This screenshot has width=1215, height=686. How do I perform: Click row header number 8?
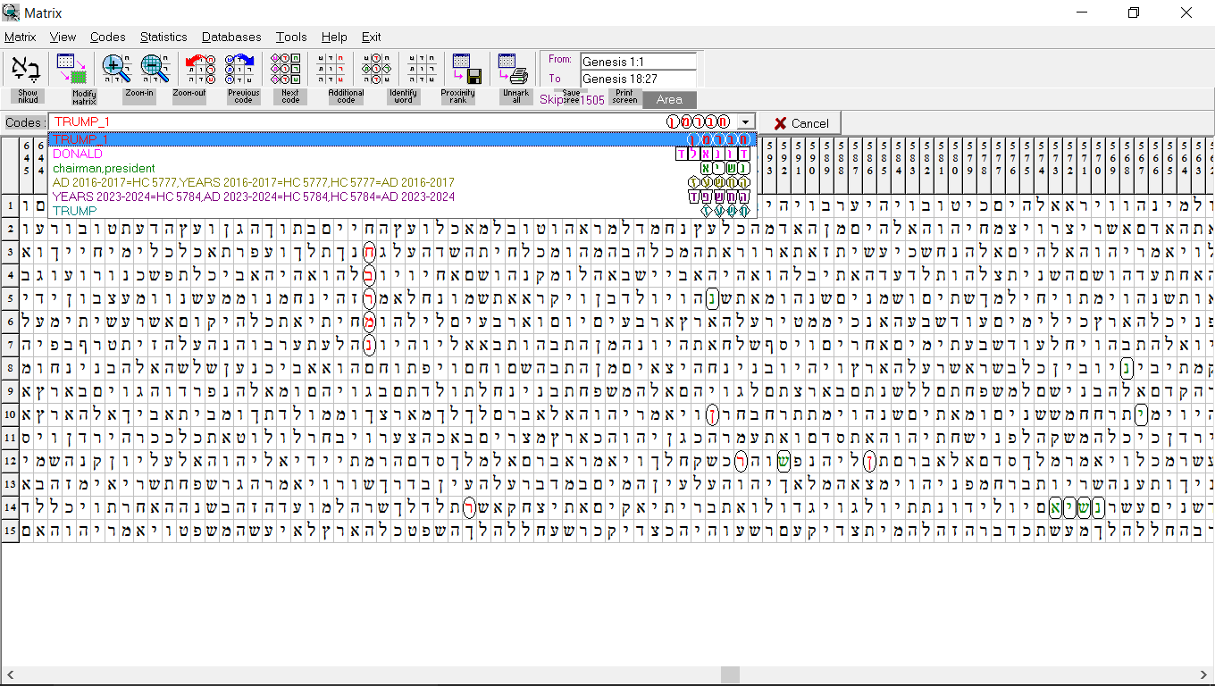pyautogui.click(x=9, y=368)
